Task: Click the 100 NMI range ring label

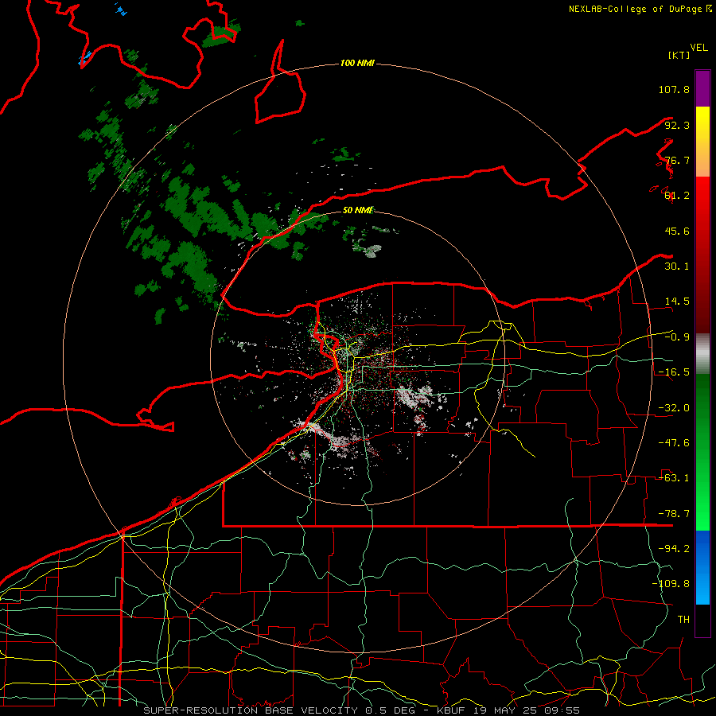Action: (357, 63)
